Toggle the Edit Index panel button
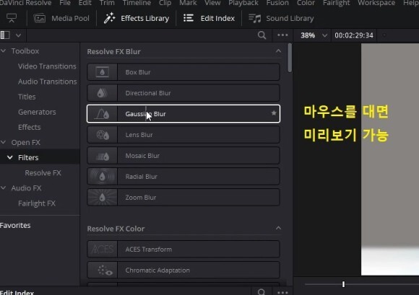Image resolution: width=419 pixels, height=295 pixels. point(209,18)
